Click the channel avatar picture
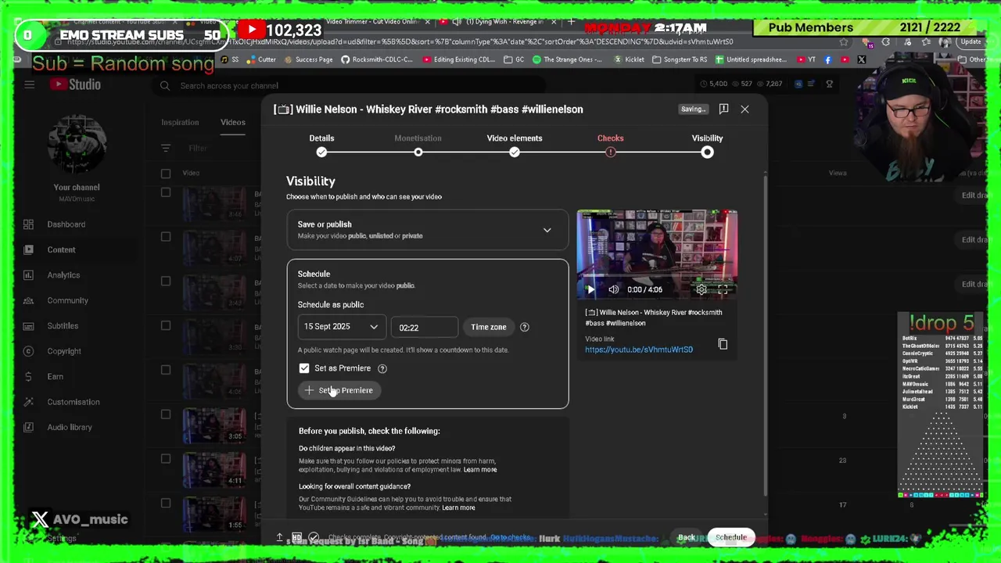1001x563 pixels. 77,145
